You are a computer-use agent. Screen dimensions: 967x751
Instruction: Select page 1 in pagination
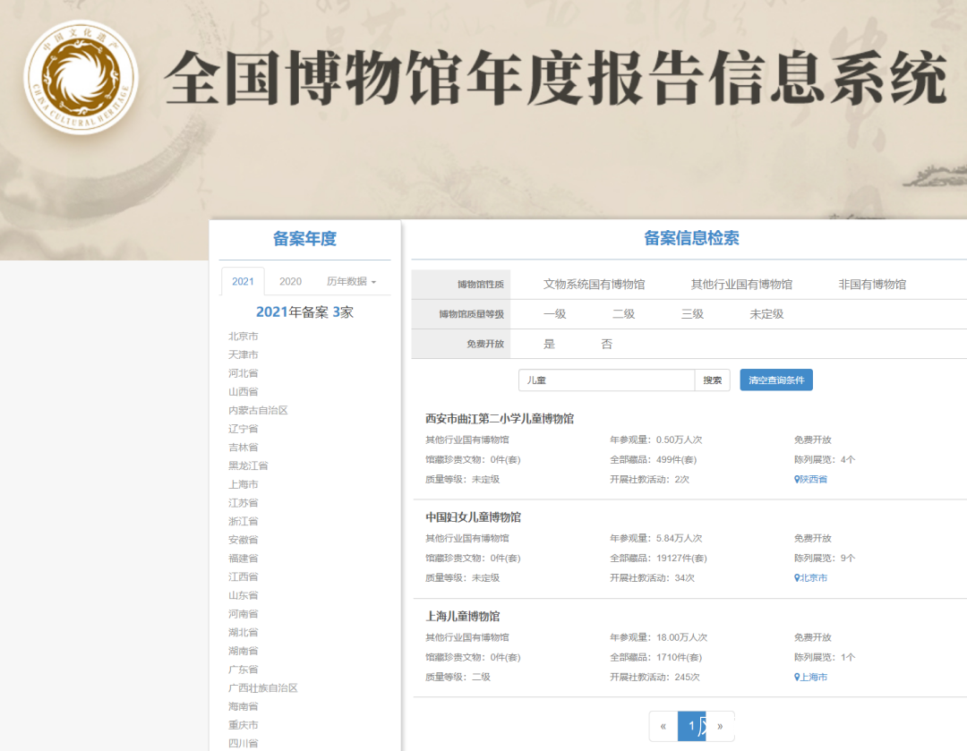692,726
